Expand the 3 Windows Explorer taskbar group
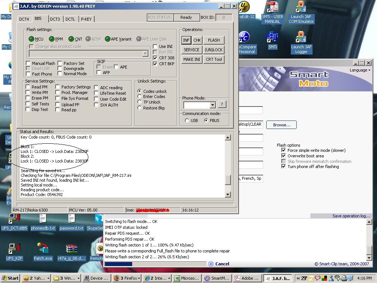The image size is (377, 283). point(79,278)
